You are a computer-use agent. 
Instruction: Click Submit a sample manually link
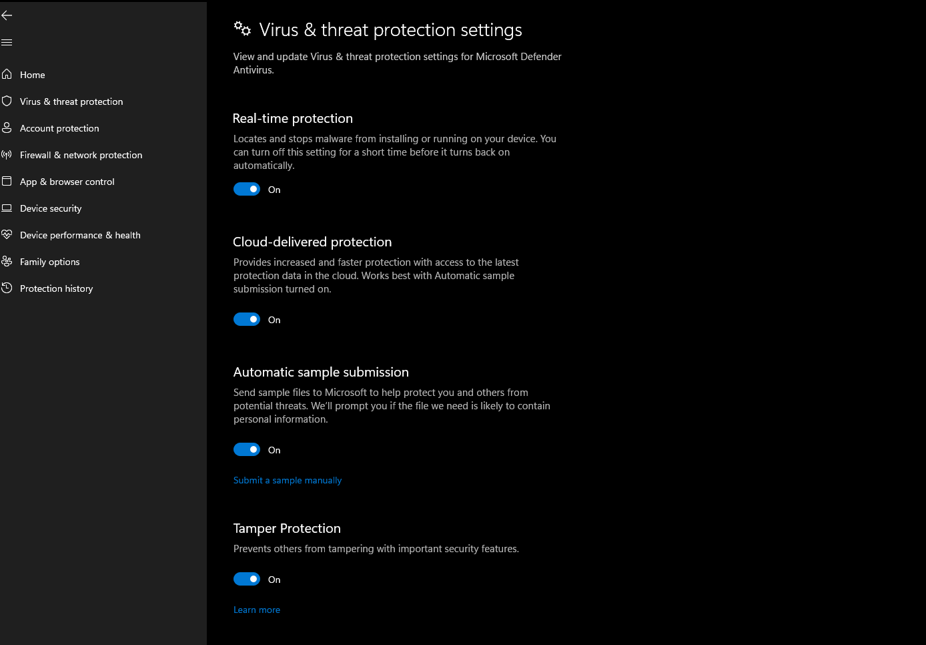(x=288, y=480)
